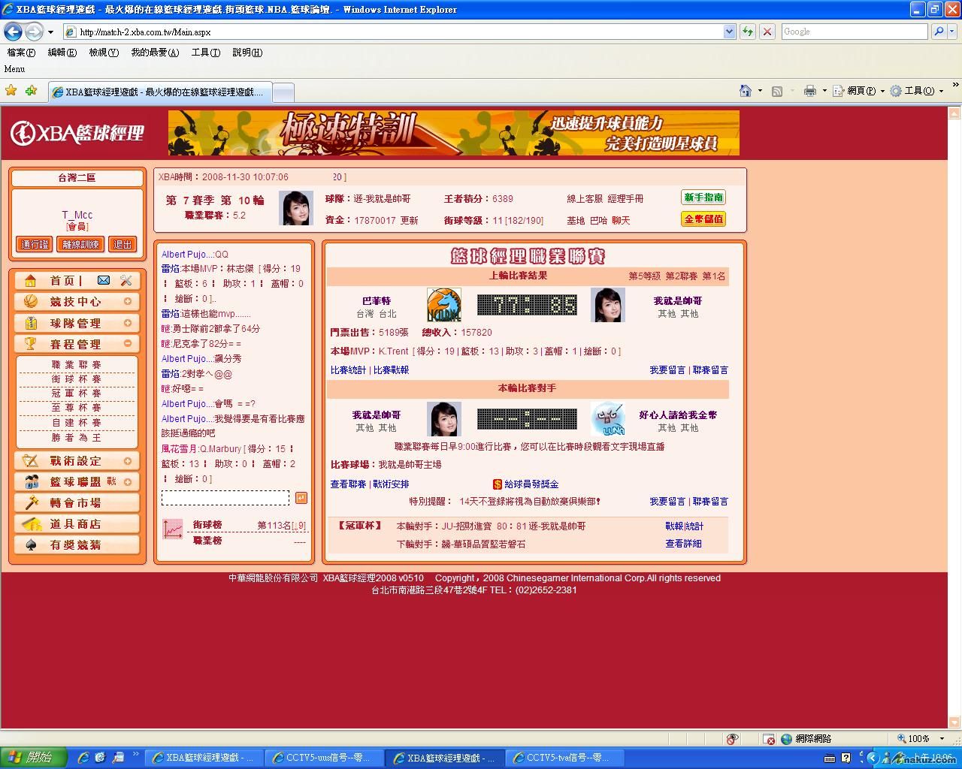Click the people icon for 籃球聯盟
The width and height of the screenshot is (962, 769).
point(31,481)
